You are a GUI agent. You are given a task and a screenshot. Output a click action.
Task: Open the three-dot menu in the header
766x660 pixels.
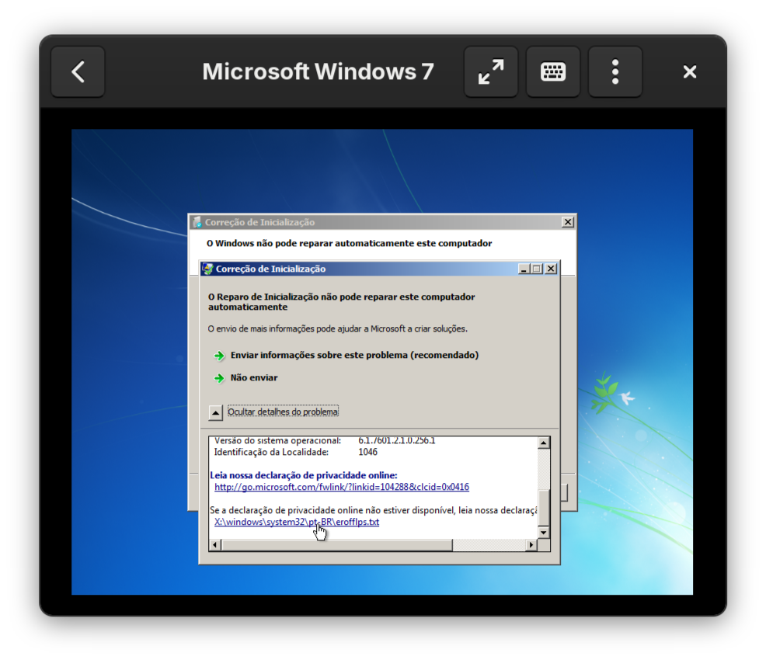point(615,71)
